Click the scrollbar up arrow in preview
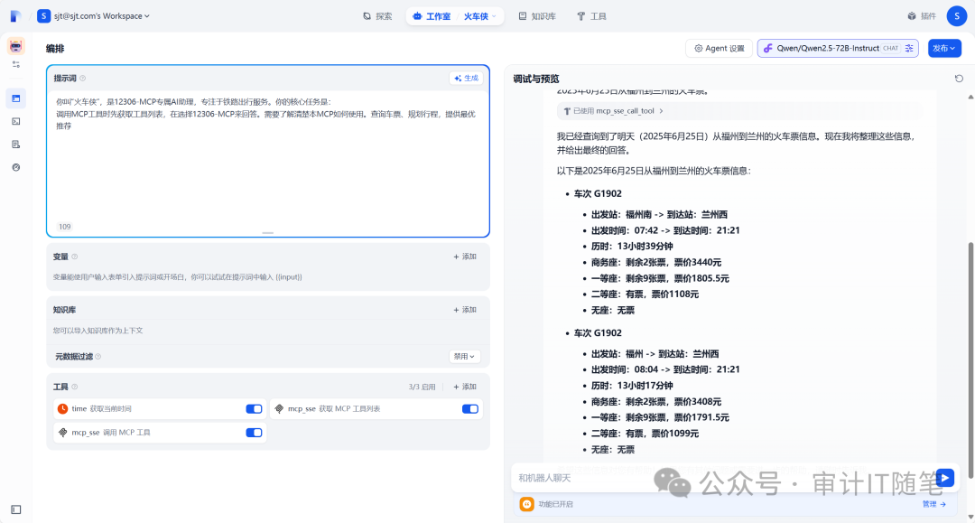975x523 pixels. click(x=970, y=97)
